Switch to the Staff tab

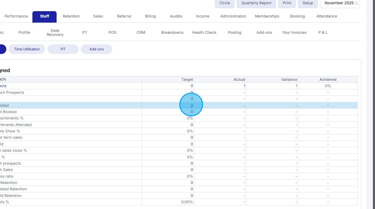tap(44, 17)
